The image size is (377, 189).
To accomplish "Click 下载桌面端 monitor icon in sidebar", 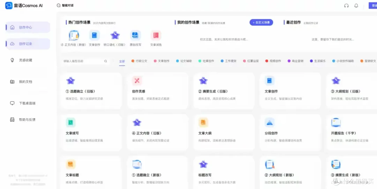I will (x=12, y=103).
